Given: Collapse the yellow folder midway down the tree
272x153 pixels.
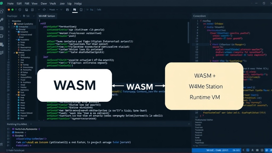Looking at the screenshot, I should [14, 53].
